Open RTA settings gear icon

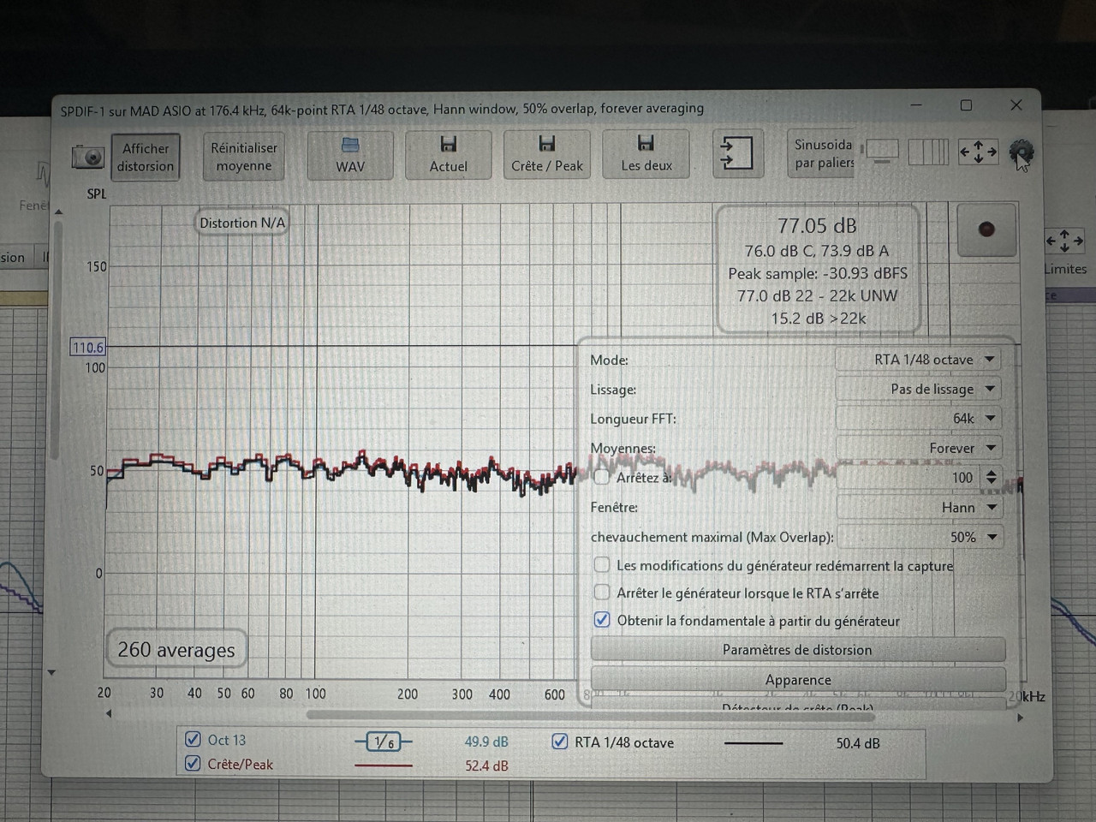(x=1021, y=152)
